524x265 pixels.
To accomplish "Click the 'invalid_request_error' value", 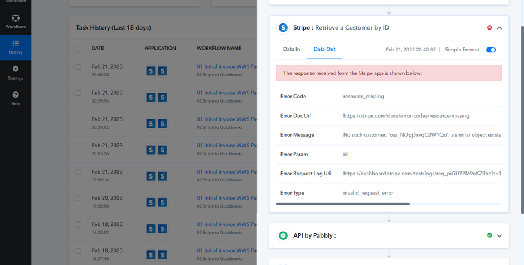I will 368,192.
